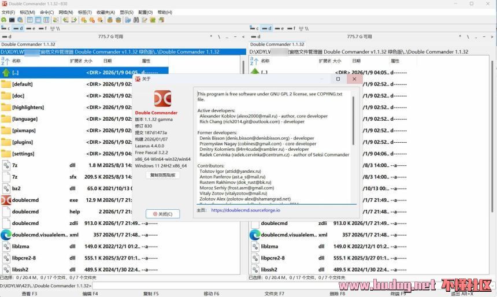The width and height of the screenshot is (497, 297).
Task: Open network \\ location in left panel
Action: 55,28
